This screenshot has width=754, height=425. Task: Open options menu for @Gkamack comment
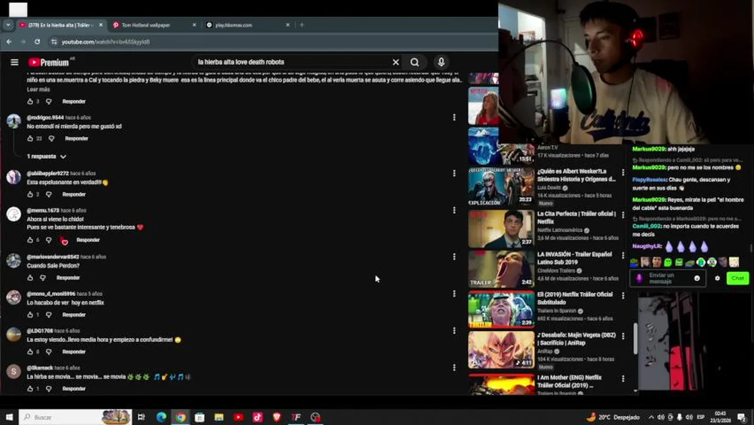click(x=454, y=368)
